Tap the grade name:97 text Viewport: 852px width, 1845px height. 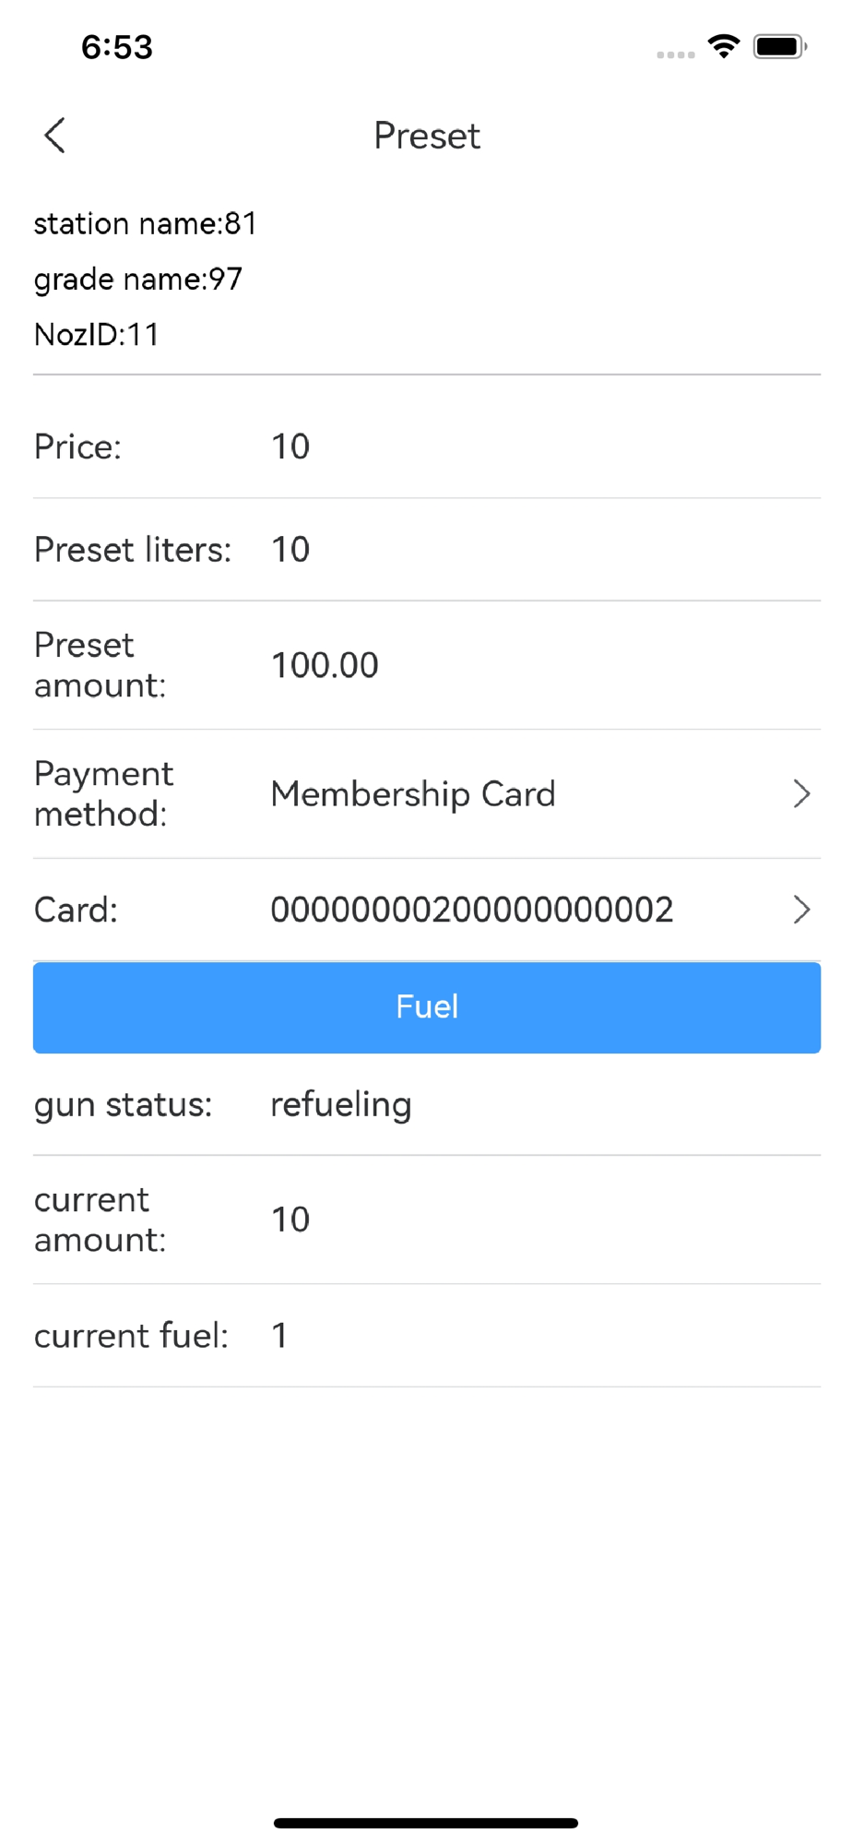tap(138, 280)
